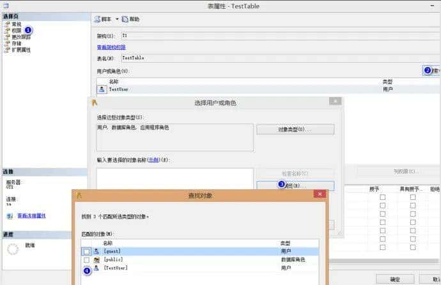Click 类型 column header in 查找对象 list
Image resolution: width=441 pixels, height=285 pixels.
coord(285,243)
